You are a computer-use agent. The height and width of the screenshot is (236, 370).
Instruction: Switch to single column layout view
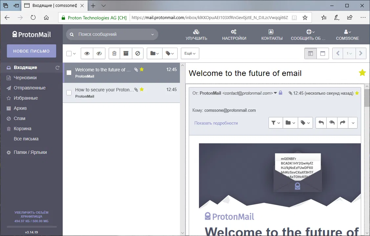coord(323,53)
